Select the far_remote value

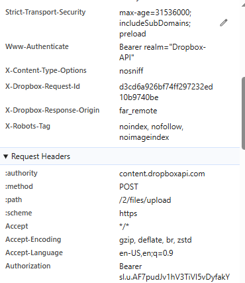(138, 111)
